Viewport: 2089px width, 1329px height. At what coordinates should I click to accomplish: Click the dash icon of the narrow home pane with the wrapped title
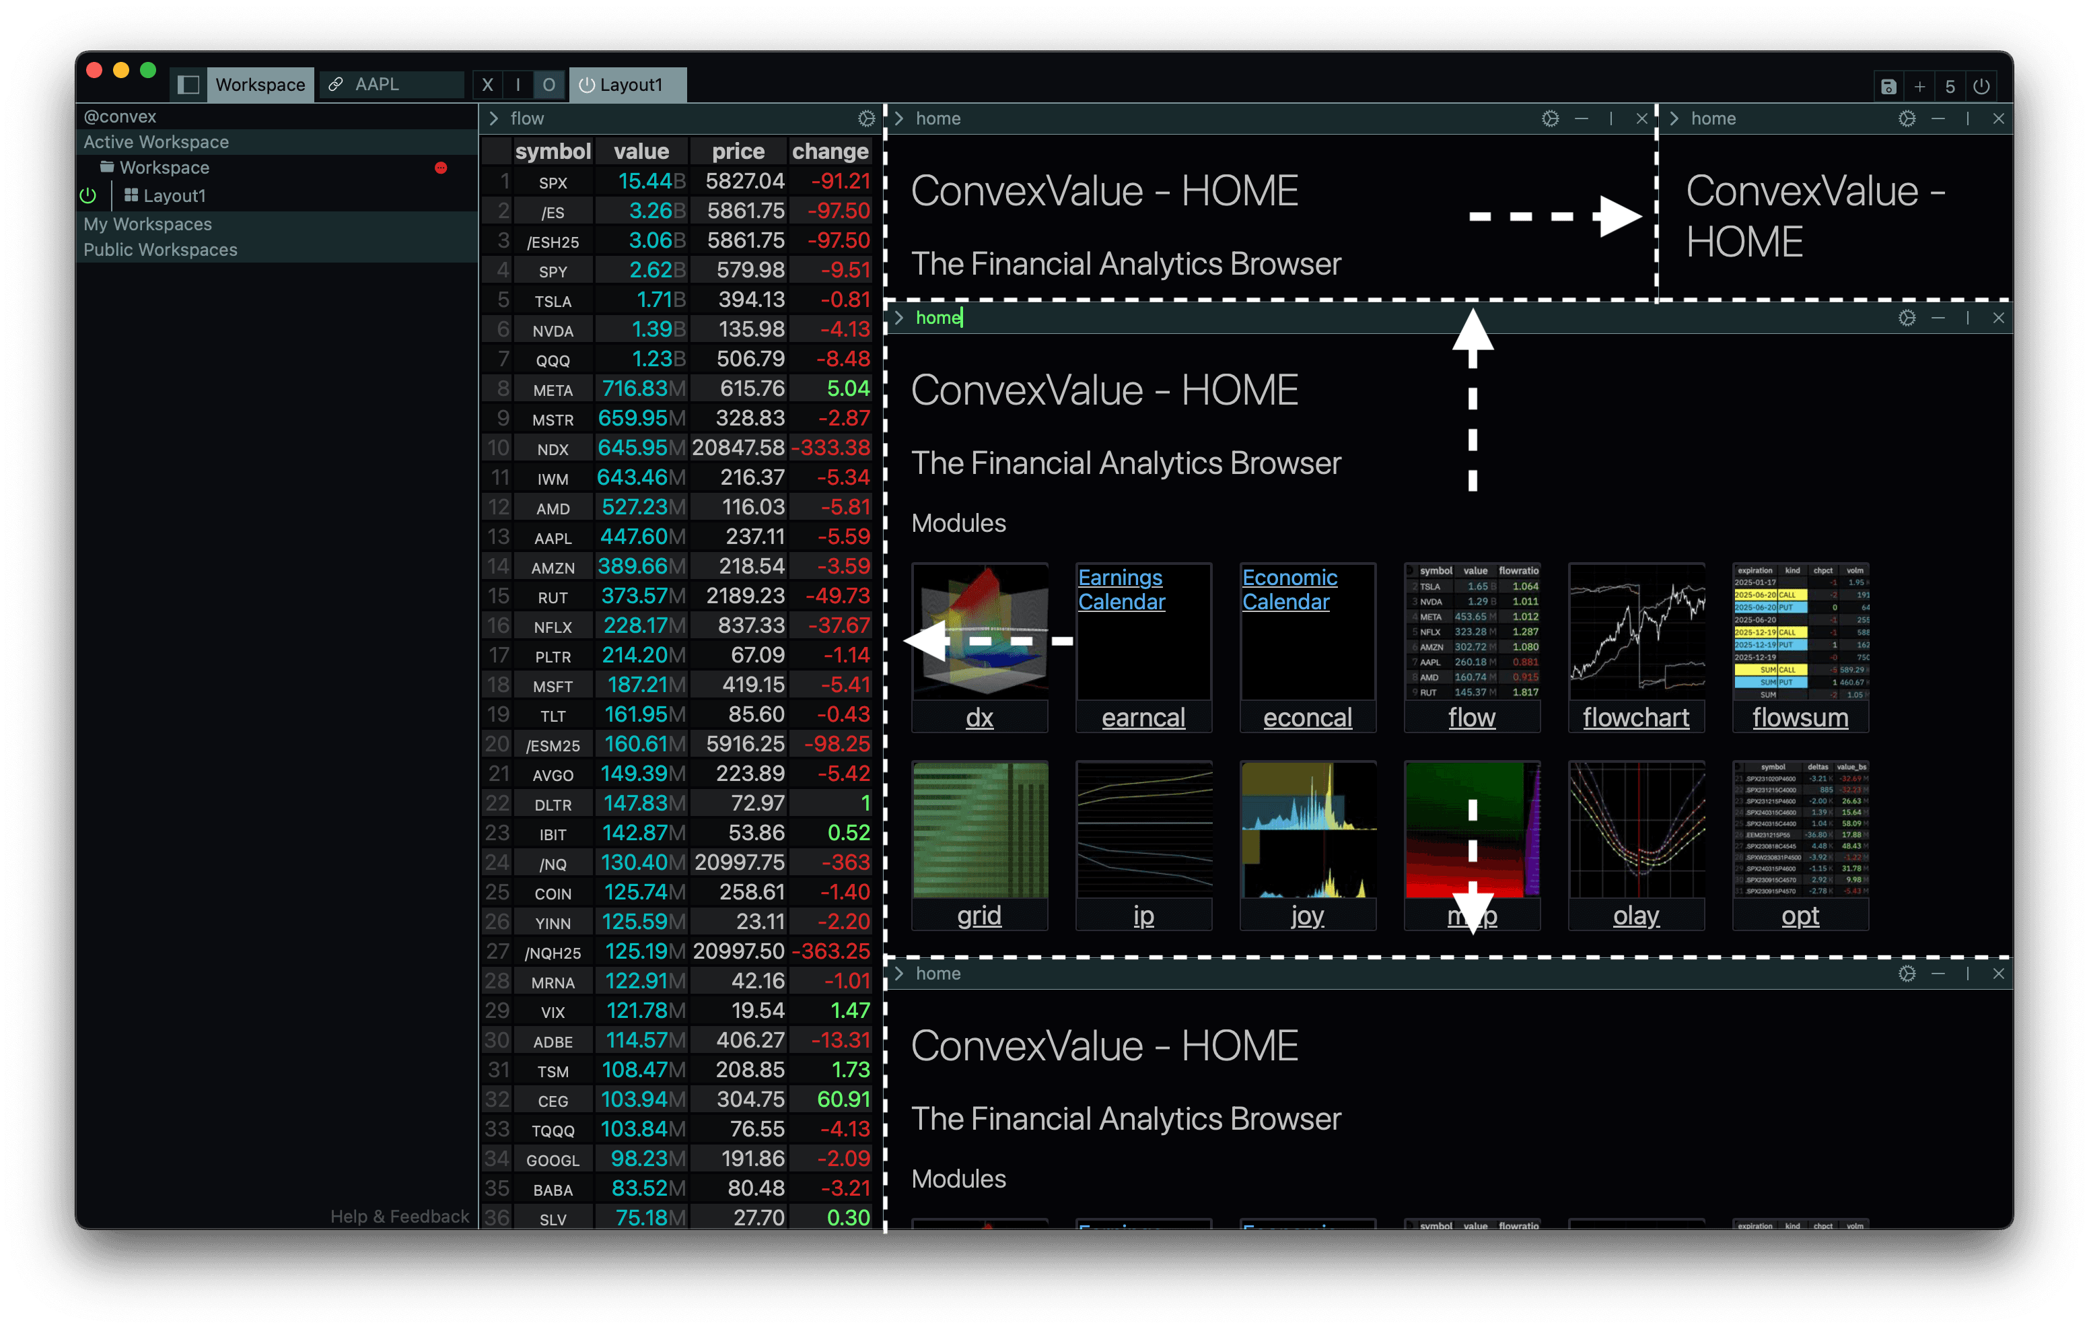[1938, 118]
